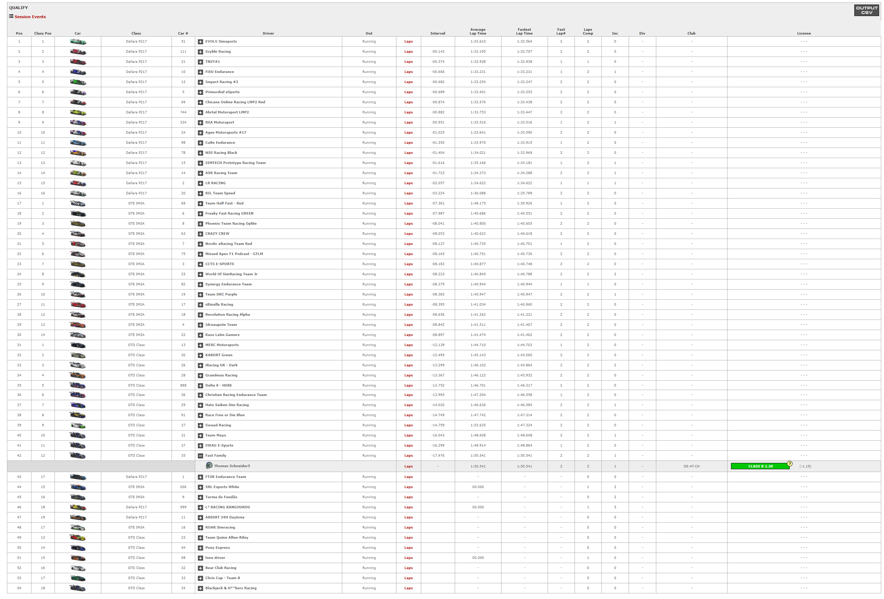
Task: Click the DE-AT-CH club value
Action: point(691,466)
